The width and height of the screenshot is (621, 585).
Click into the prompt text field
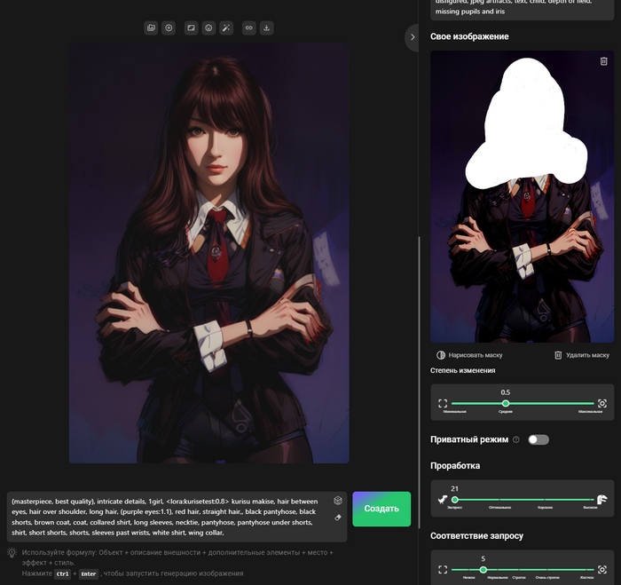(169, 517)
